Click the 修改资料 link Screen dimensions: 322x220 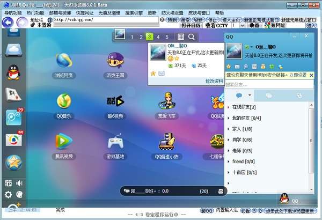214,82
